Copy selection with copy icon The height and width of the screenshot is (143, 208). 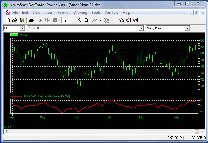pyautogui.click(x=48, y=20)
